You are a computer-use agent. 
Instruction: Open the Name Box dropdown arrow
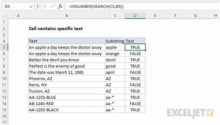(31, 7)
